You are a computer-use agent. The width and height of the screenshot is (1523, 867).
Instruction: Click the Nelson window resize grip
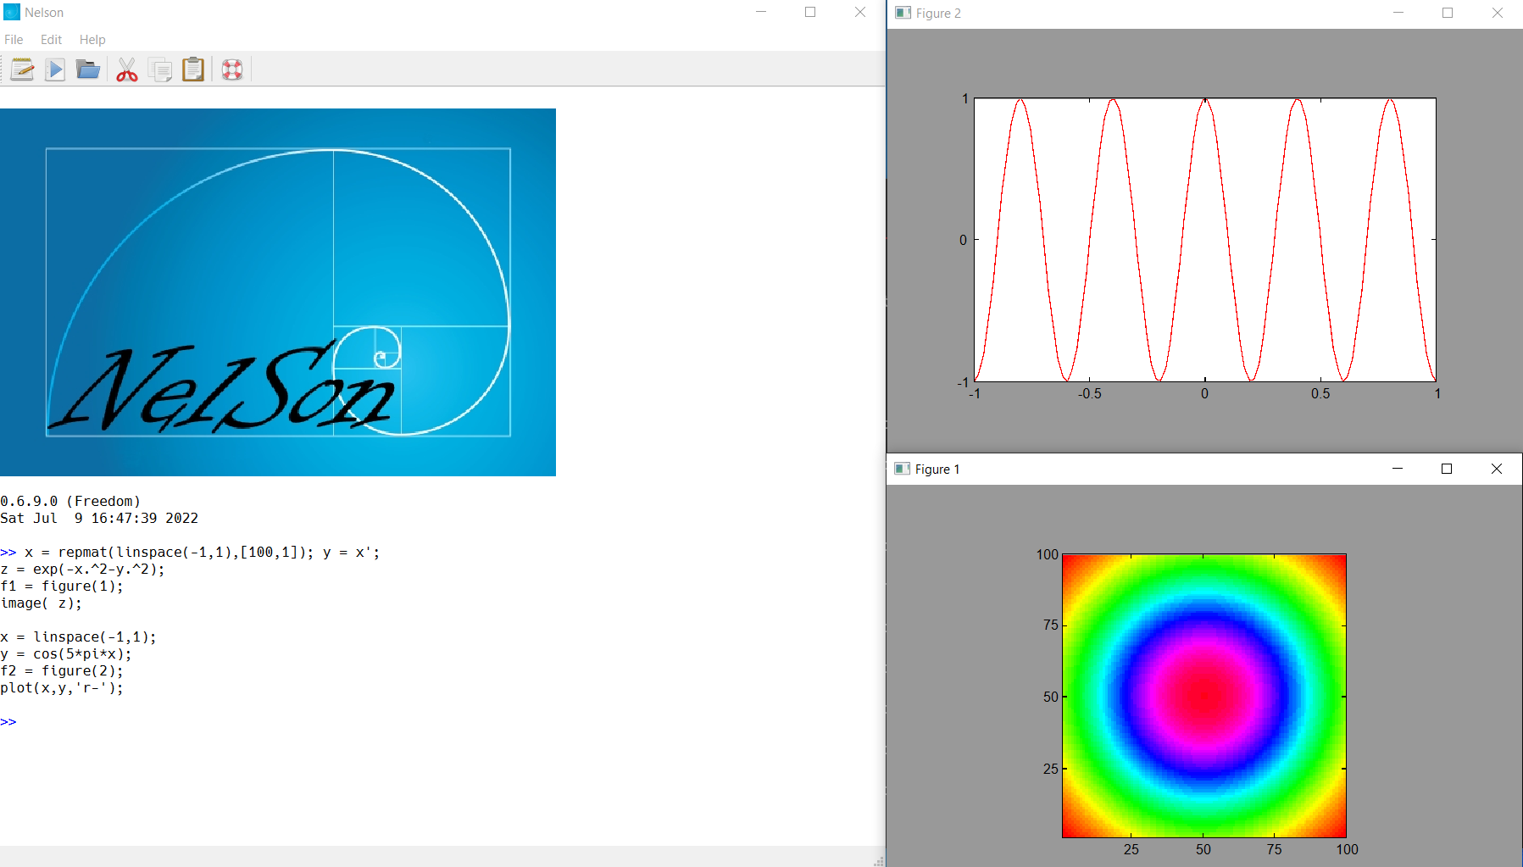click(x=879, y=860)
